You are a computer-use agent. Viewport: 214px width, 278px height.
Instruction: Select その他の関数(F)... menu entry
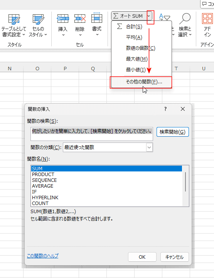141,82
